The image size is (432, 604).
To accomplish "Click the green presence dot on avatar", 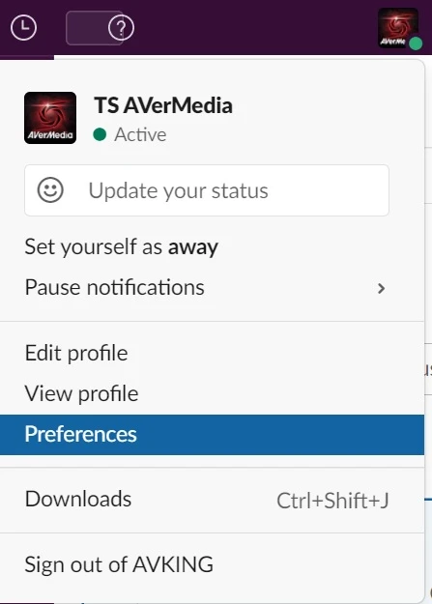I will pos(416,43).
